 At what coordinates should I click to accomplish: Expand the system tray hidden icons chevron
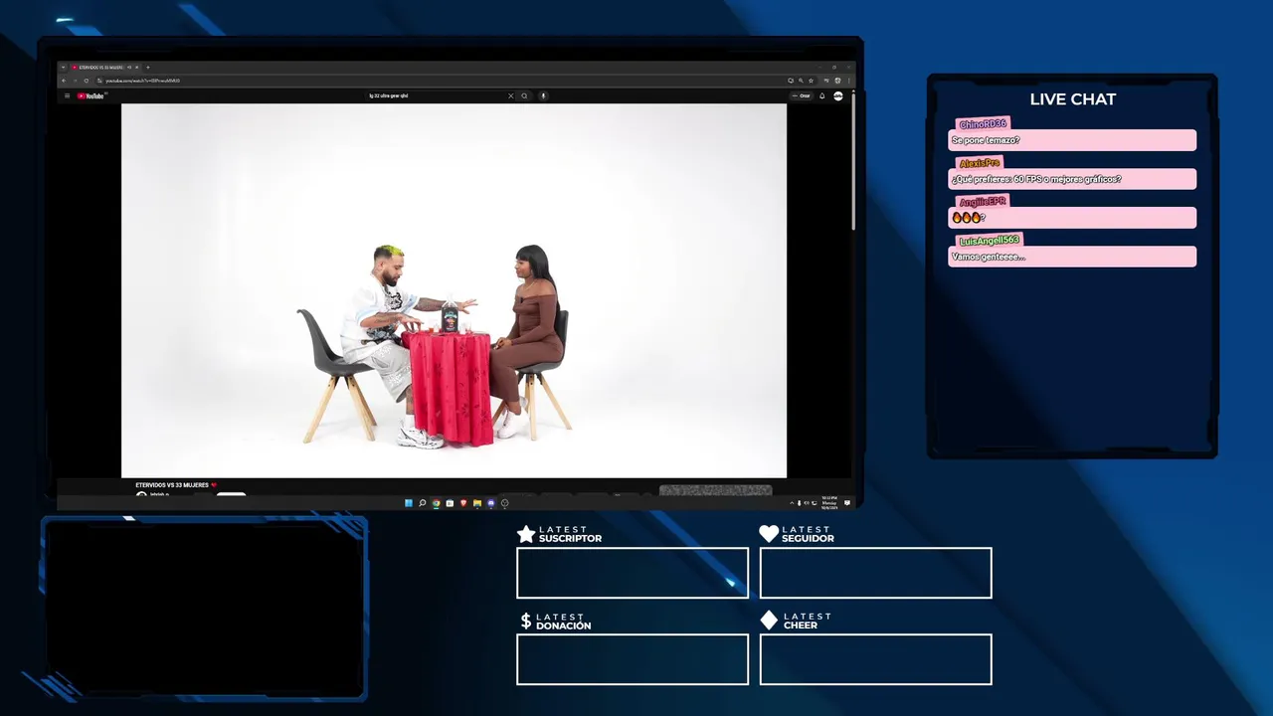click(x=792, y=503)
